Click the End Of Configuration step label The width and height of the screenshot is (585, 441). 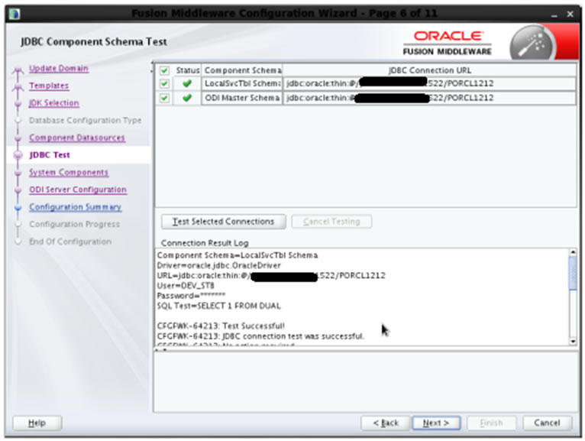pos(70,242)
